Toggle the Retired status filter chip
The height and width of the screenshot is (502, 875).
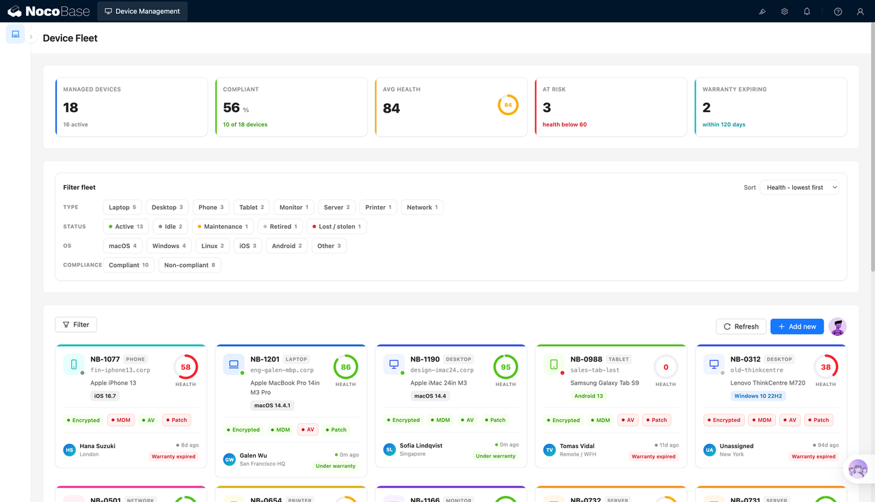pyautogui.click(x=280, y=226)
